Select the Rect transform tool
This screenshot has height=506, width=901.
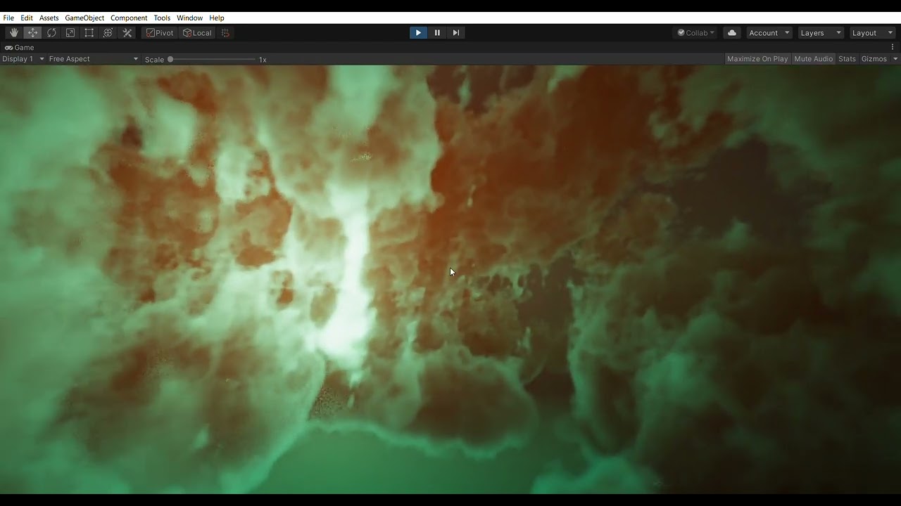(x=89, y=33)
